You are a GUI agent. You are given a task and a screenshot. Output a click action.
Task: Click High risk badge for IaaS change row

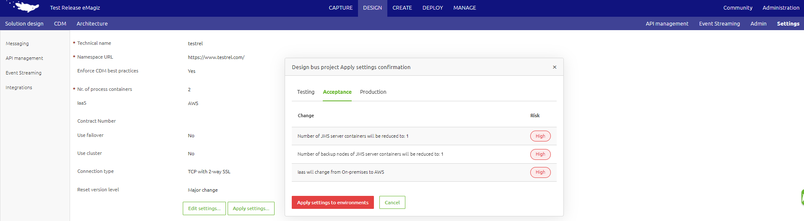(540, 172)
